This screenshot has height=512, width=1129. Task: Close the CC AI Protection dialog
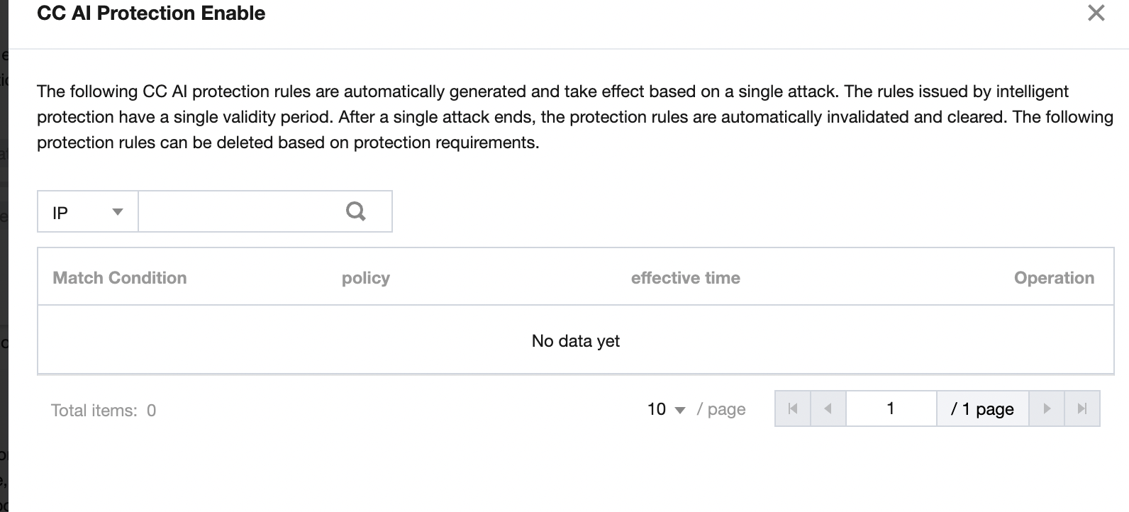pos(1096,13)
